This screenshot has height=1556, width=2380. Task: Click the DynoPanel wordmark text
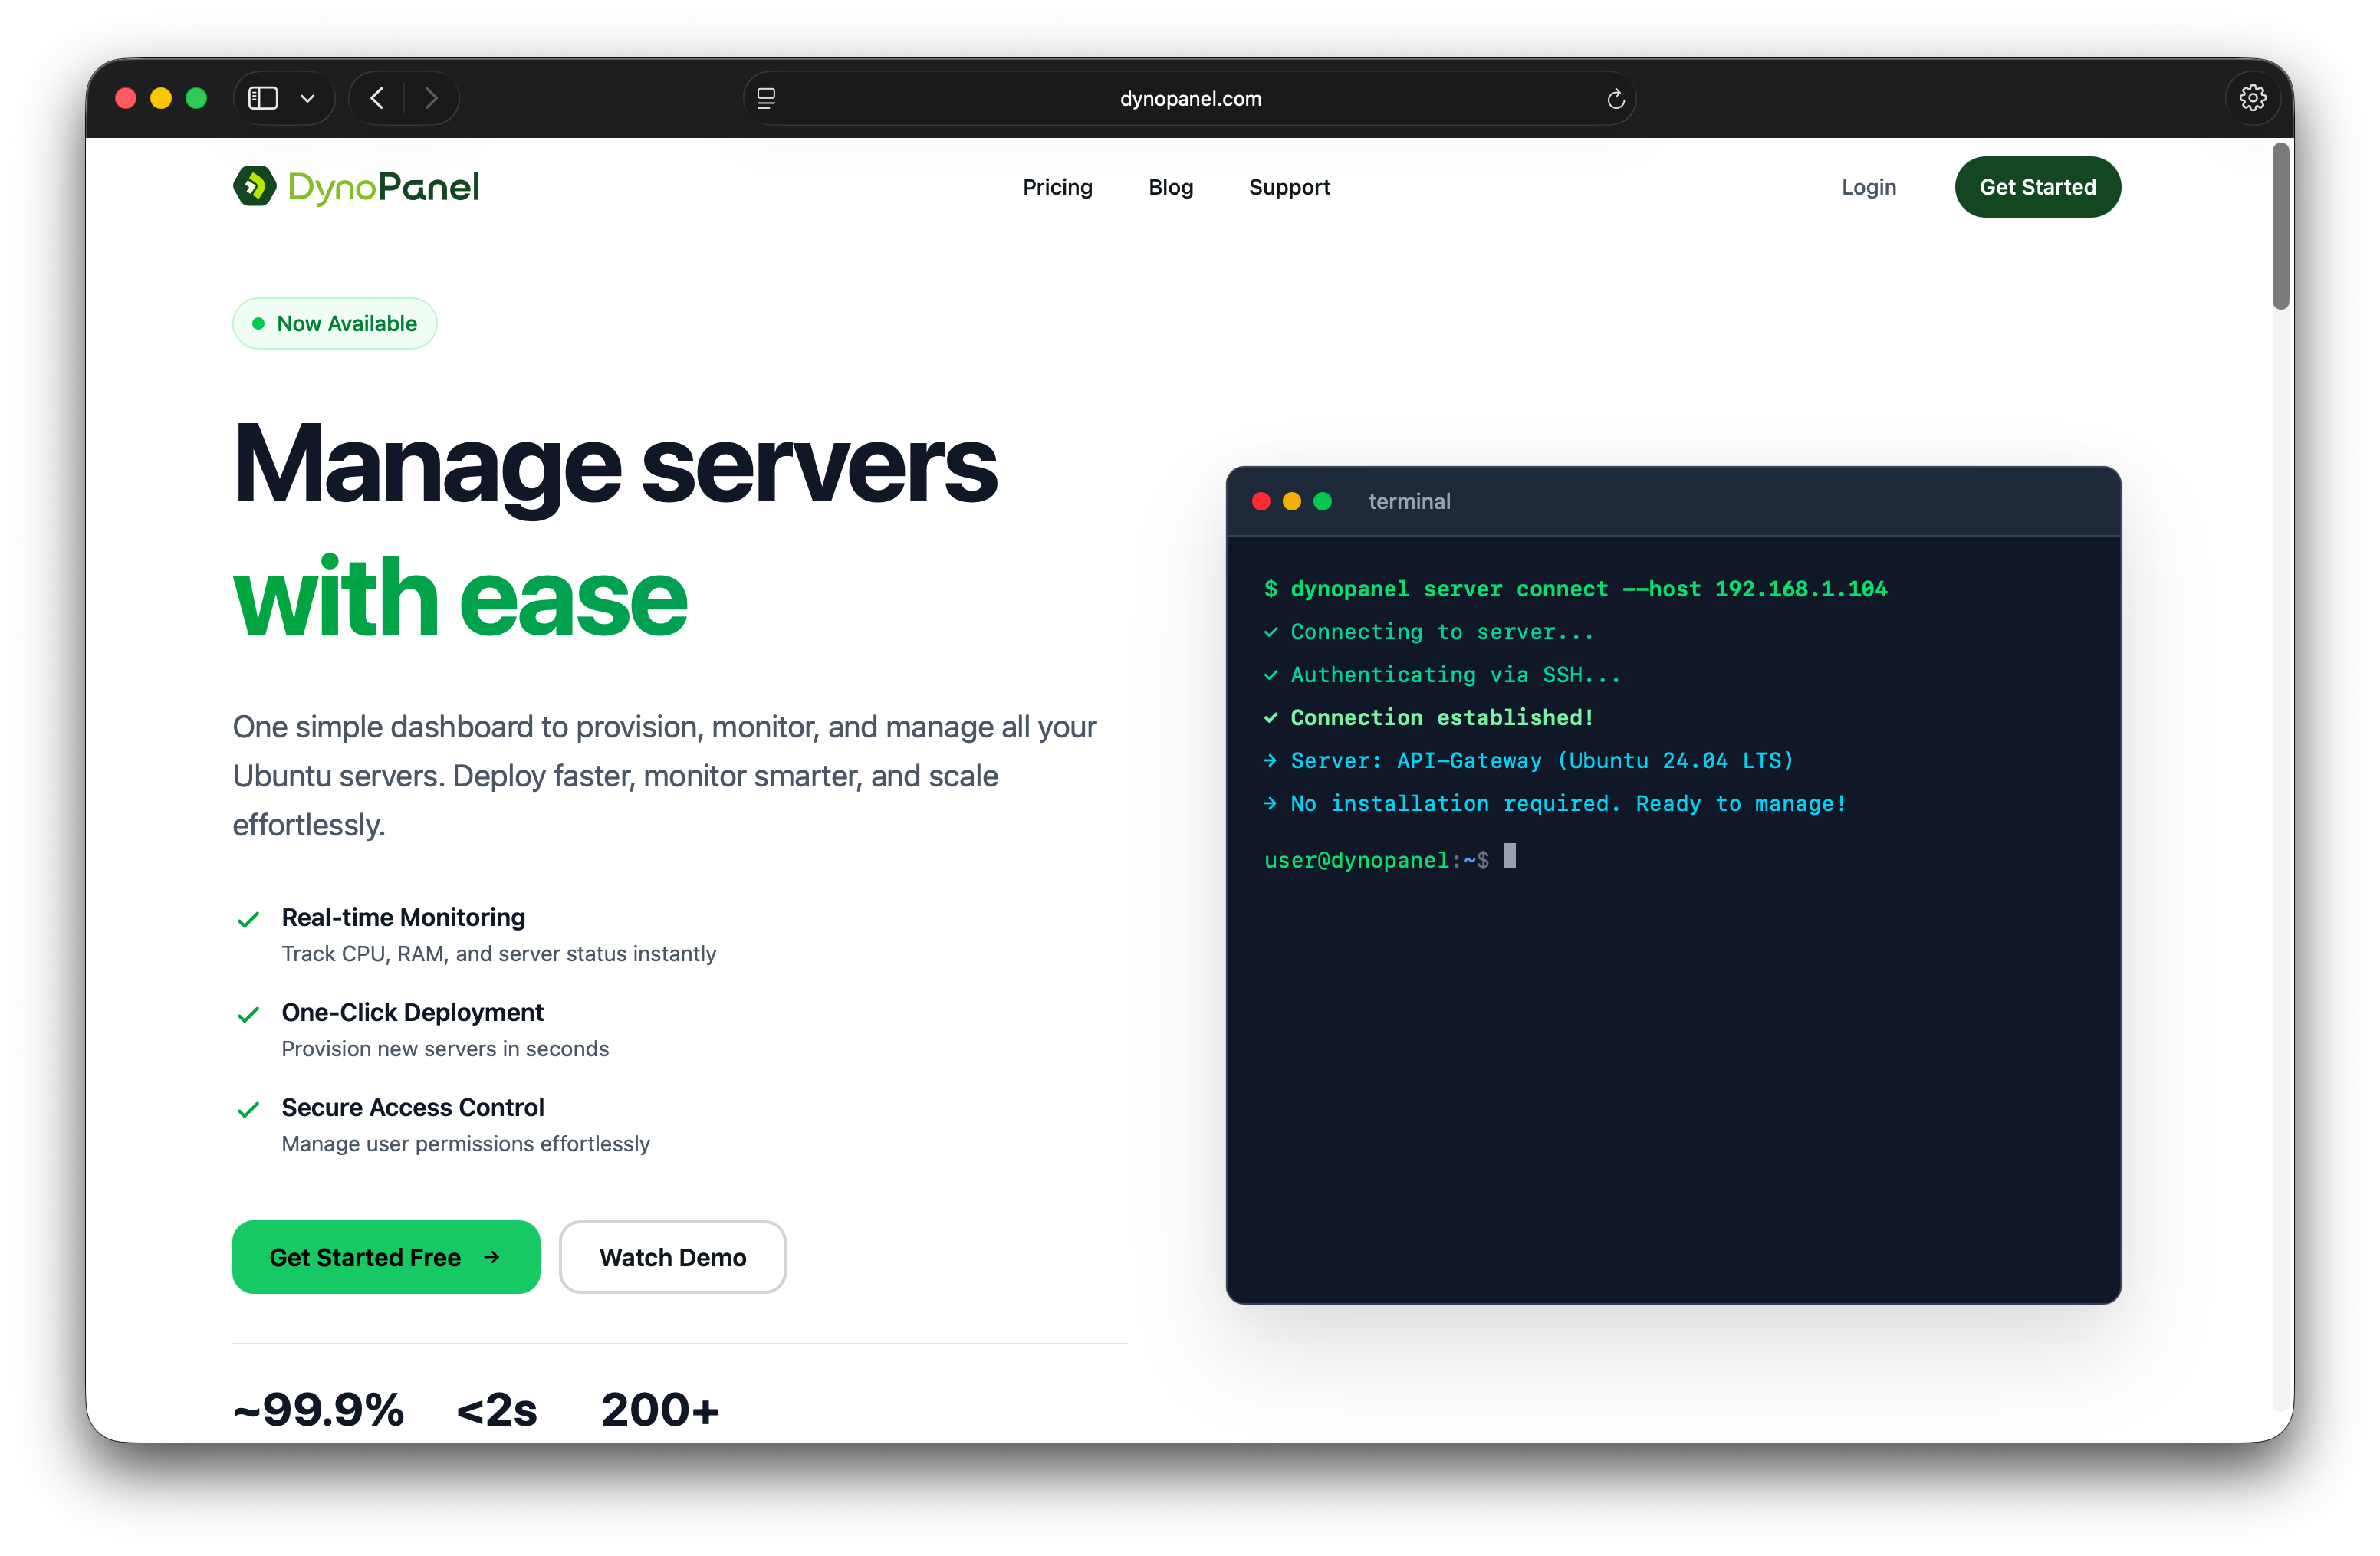pos(383,187)
